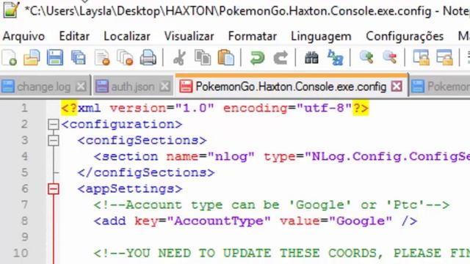Viewport: 470px width, 264px height.
Task: Click the Redo arrow icon
Action: pyautogui.click(x=281, y=57)
